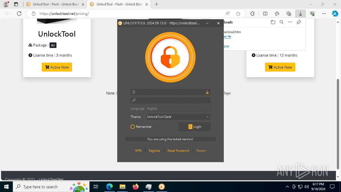Open the Collections icon

[289, 14]
